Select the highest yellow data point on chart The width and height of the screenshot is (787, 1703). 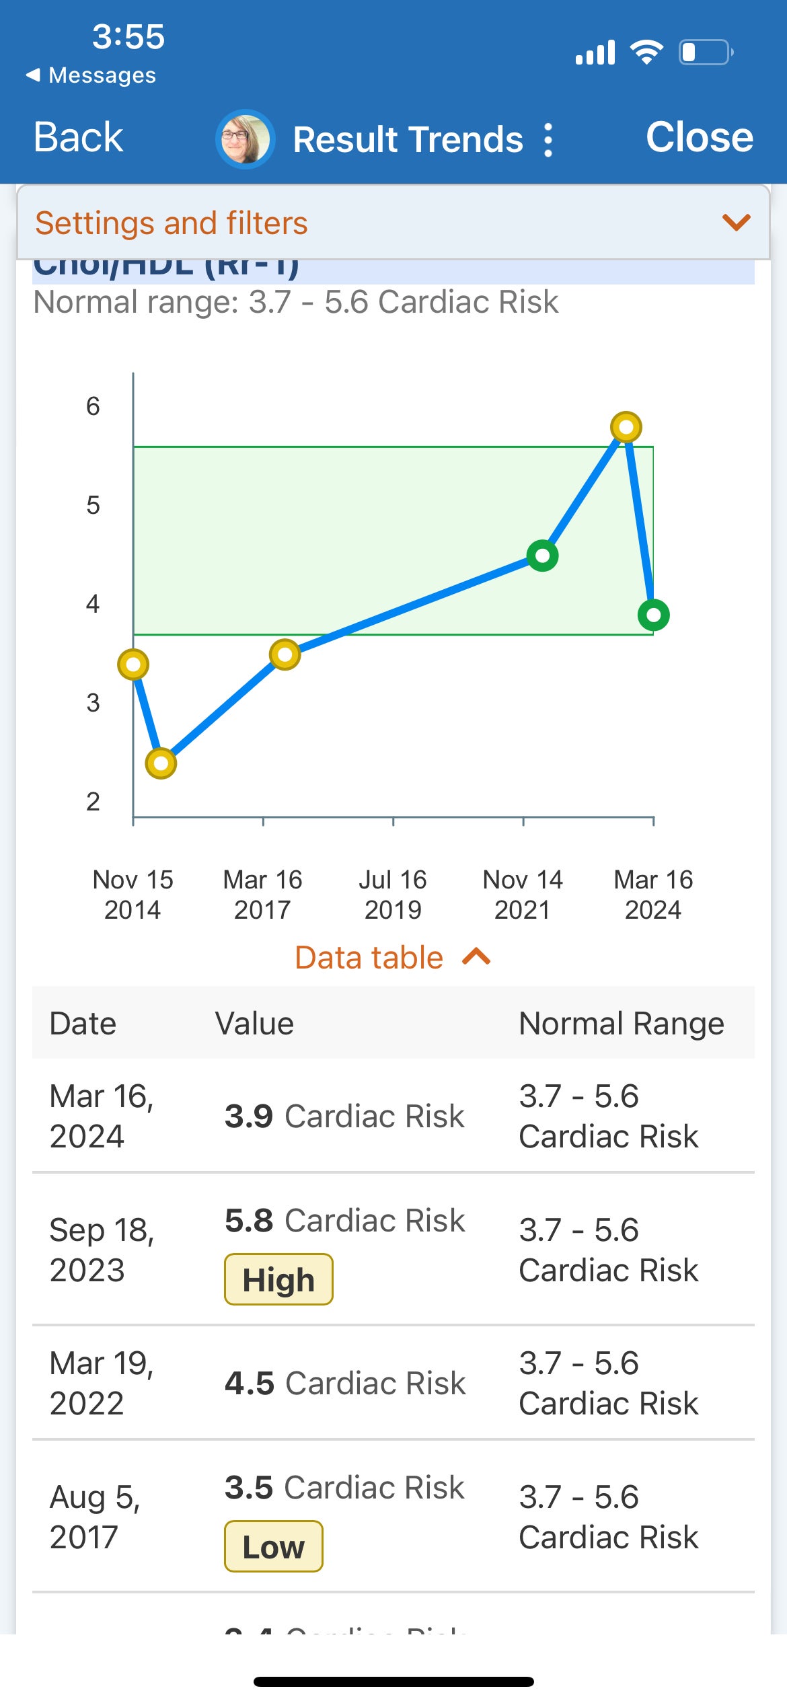click(x=626, y=427)
